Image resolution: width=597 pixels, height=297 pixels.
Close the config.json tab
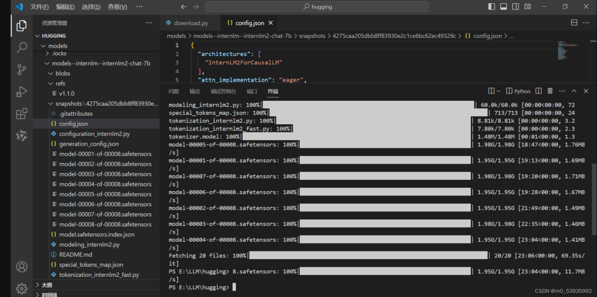(x=271, y=23)
